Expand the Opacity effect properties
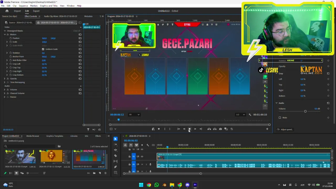This screenshot has width=336, height=189. [4, 78]
